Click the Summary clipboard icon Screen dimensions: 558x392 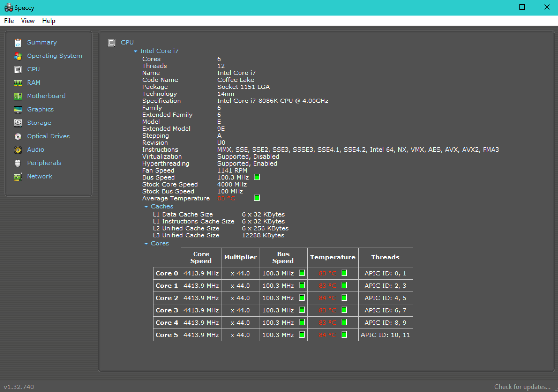pyautogui.click(x=18, y=43)
